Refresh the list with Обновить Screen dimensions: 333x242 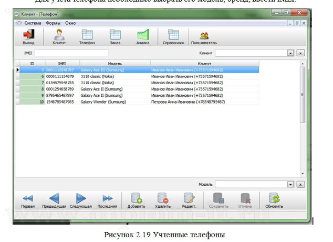[274, 200]
